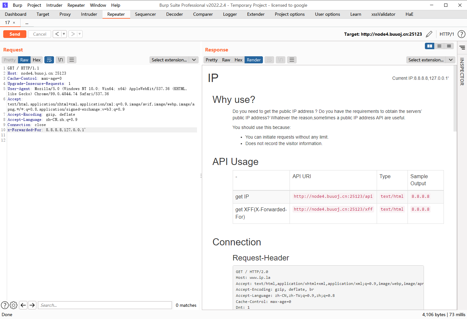Open the Burp menu
This screenshot has height=319, width=467.
coord(17,5)
